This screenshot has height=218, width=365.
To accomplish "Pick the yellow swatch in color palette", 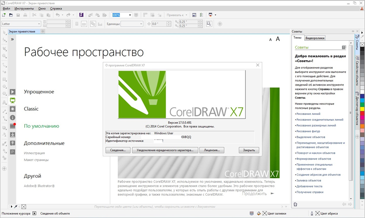I will pyautogui.click(x=362, y=109).
